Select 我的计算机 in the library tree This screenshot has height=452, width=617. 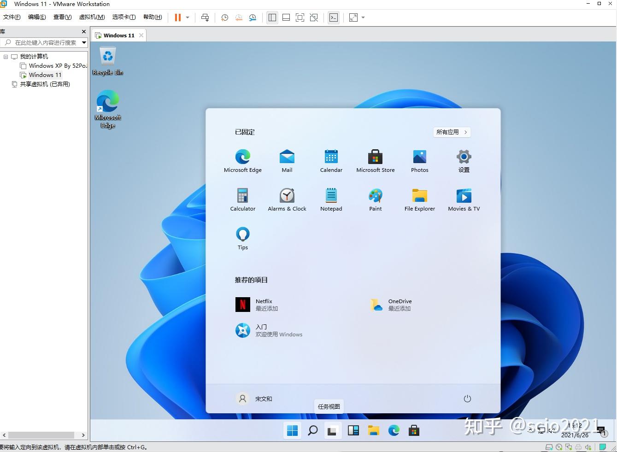coord(34,57)
